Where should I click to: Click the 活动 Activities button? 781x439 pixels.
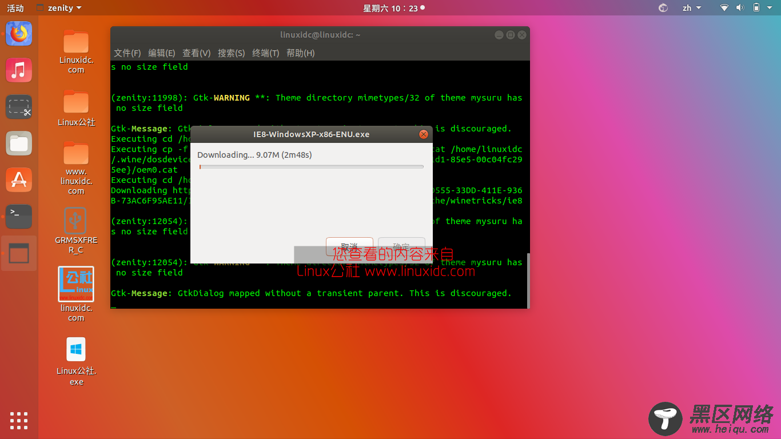tap(15, 8)
